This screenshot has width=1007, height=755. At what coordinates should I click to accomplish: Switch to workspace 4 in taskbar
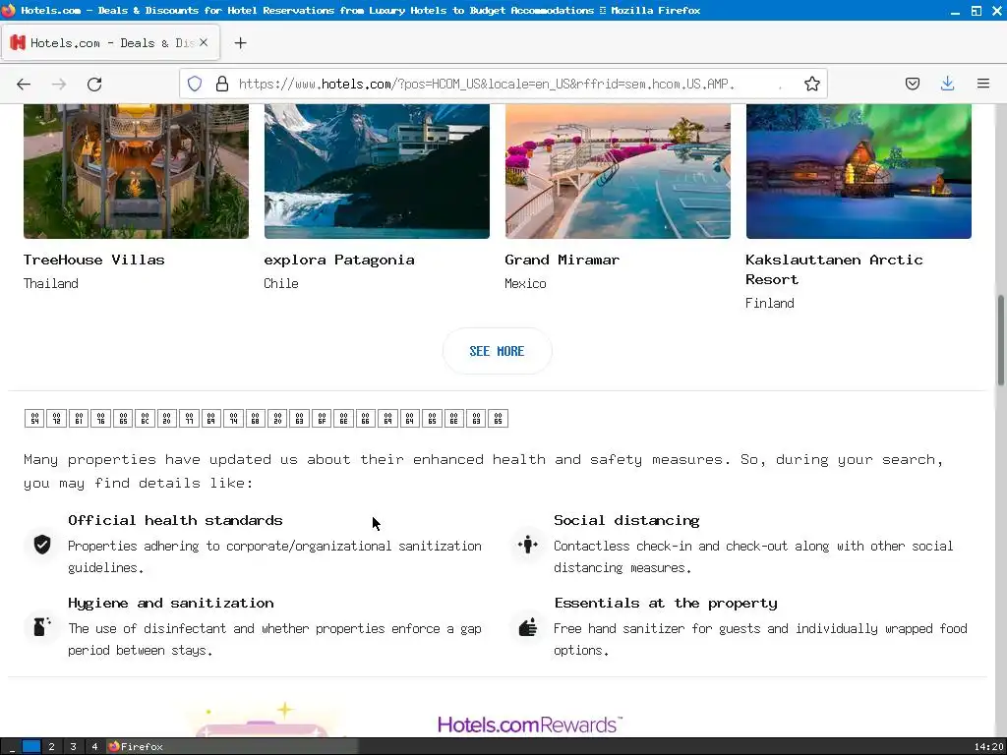[x=94, y=747]
